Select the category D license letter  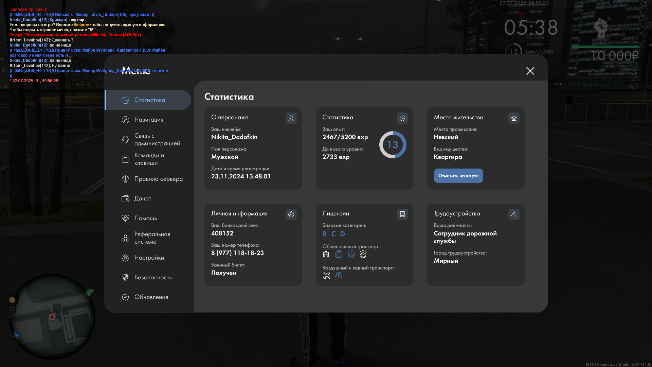pos(342,234)
